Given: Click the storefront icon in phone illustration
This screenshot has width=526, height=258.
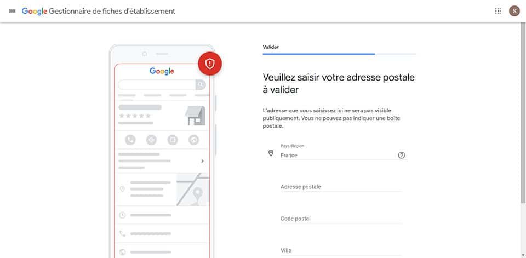Looking at the screenshot, I should [195, 116].
